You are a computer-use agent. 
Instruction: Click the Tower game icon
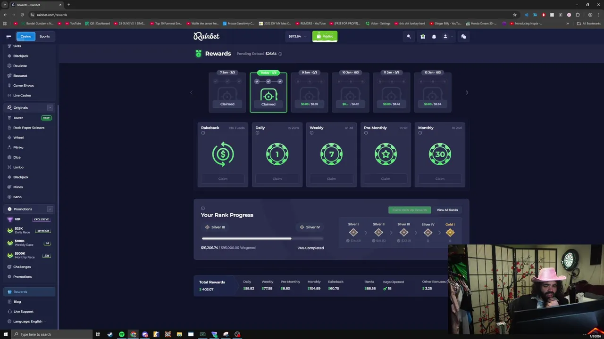click(9, 118)
